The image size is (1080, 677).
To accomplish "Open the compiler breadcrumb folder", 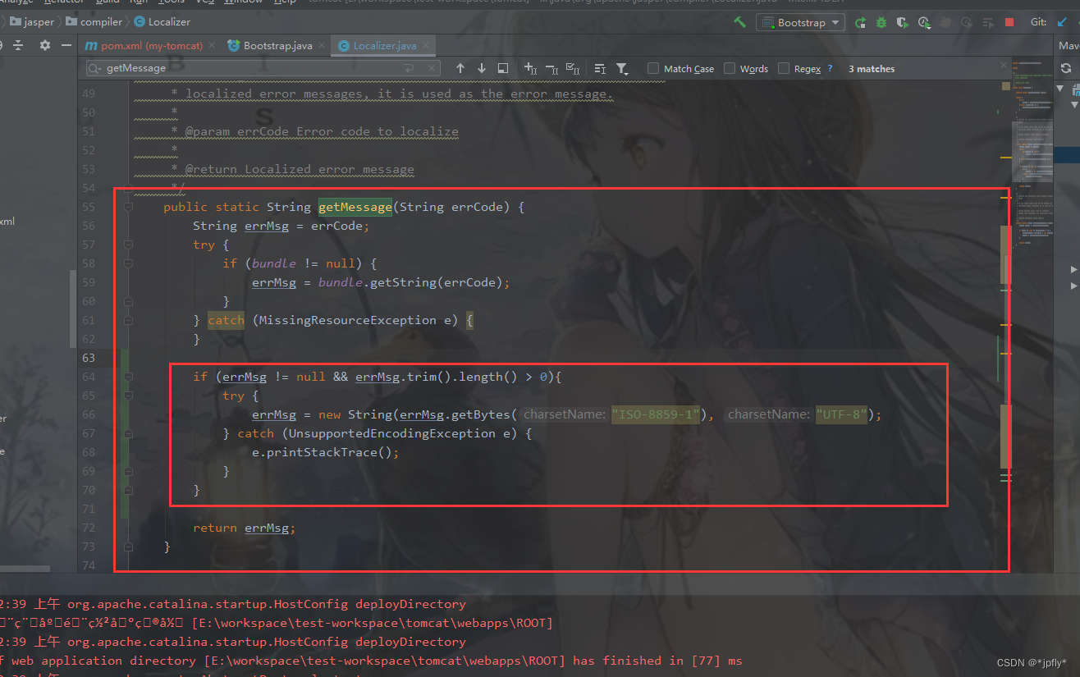I will pyautogui.click(x=94, y=22).
